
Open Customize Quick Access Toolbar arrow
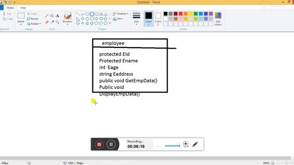[x=14, y=2]
